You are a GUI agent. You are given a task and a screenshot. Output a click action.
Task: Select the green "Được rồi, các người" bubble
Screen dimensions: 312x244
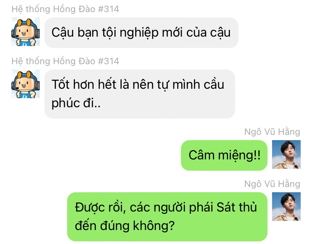point(167,217)
